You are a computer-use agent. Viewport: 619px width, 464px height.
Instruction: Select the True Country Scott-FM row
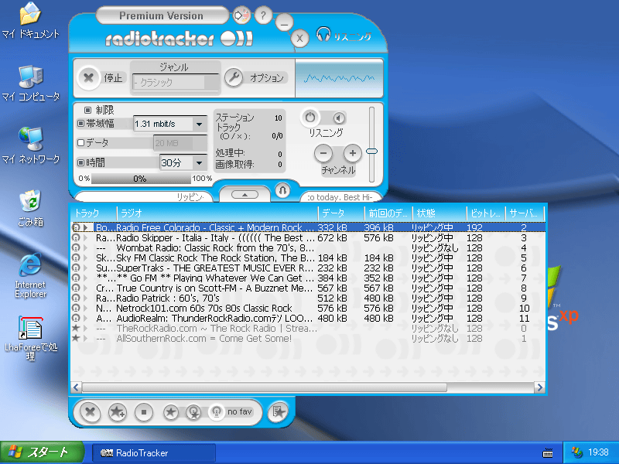click(x=308, y=288)
